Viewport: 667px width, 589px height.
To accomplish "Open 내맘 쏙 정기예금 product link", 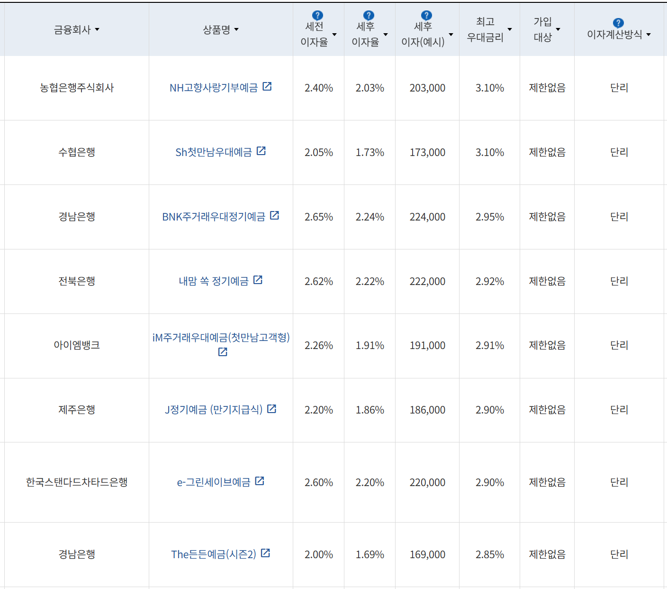I will tap(214, 281).
